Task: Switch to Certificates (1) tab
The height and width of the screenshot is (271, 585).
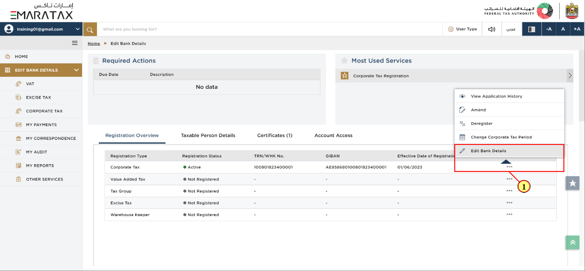Action: [x=274, y=135]
